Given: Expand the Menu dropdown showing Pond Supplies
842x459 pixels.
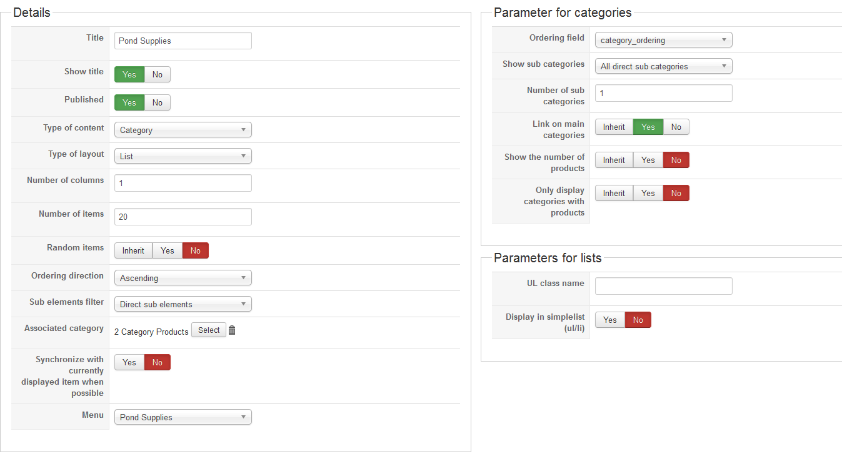Looking at the screenshot, I should 183,417.
